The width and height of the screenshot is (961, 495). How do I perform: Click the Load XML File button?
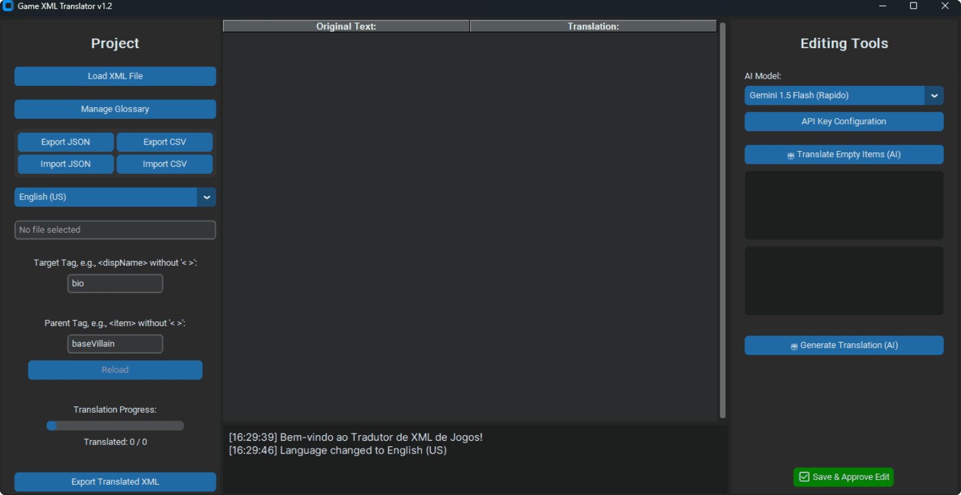115,76
